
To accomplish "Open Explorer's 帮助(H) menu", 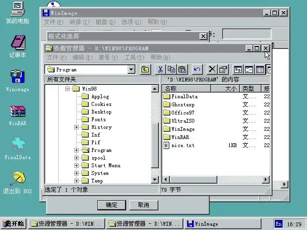I will 160,57.
